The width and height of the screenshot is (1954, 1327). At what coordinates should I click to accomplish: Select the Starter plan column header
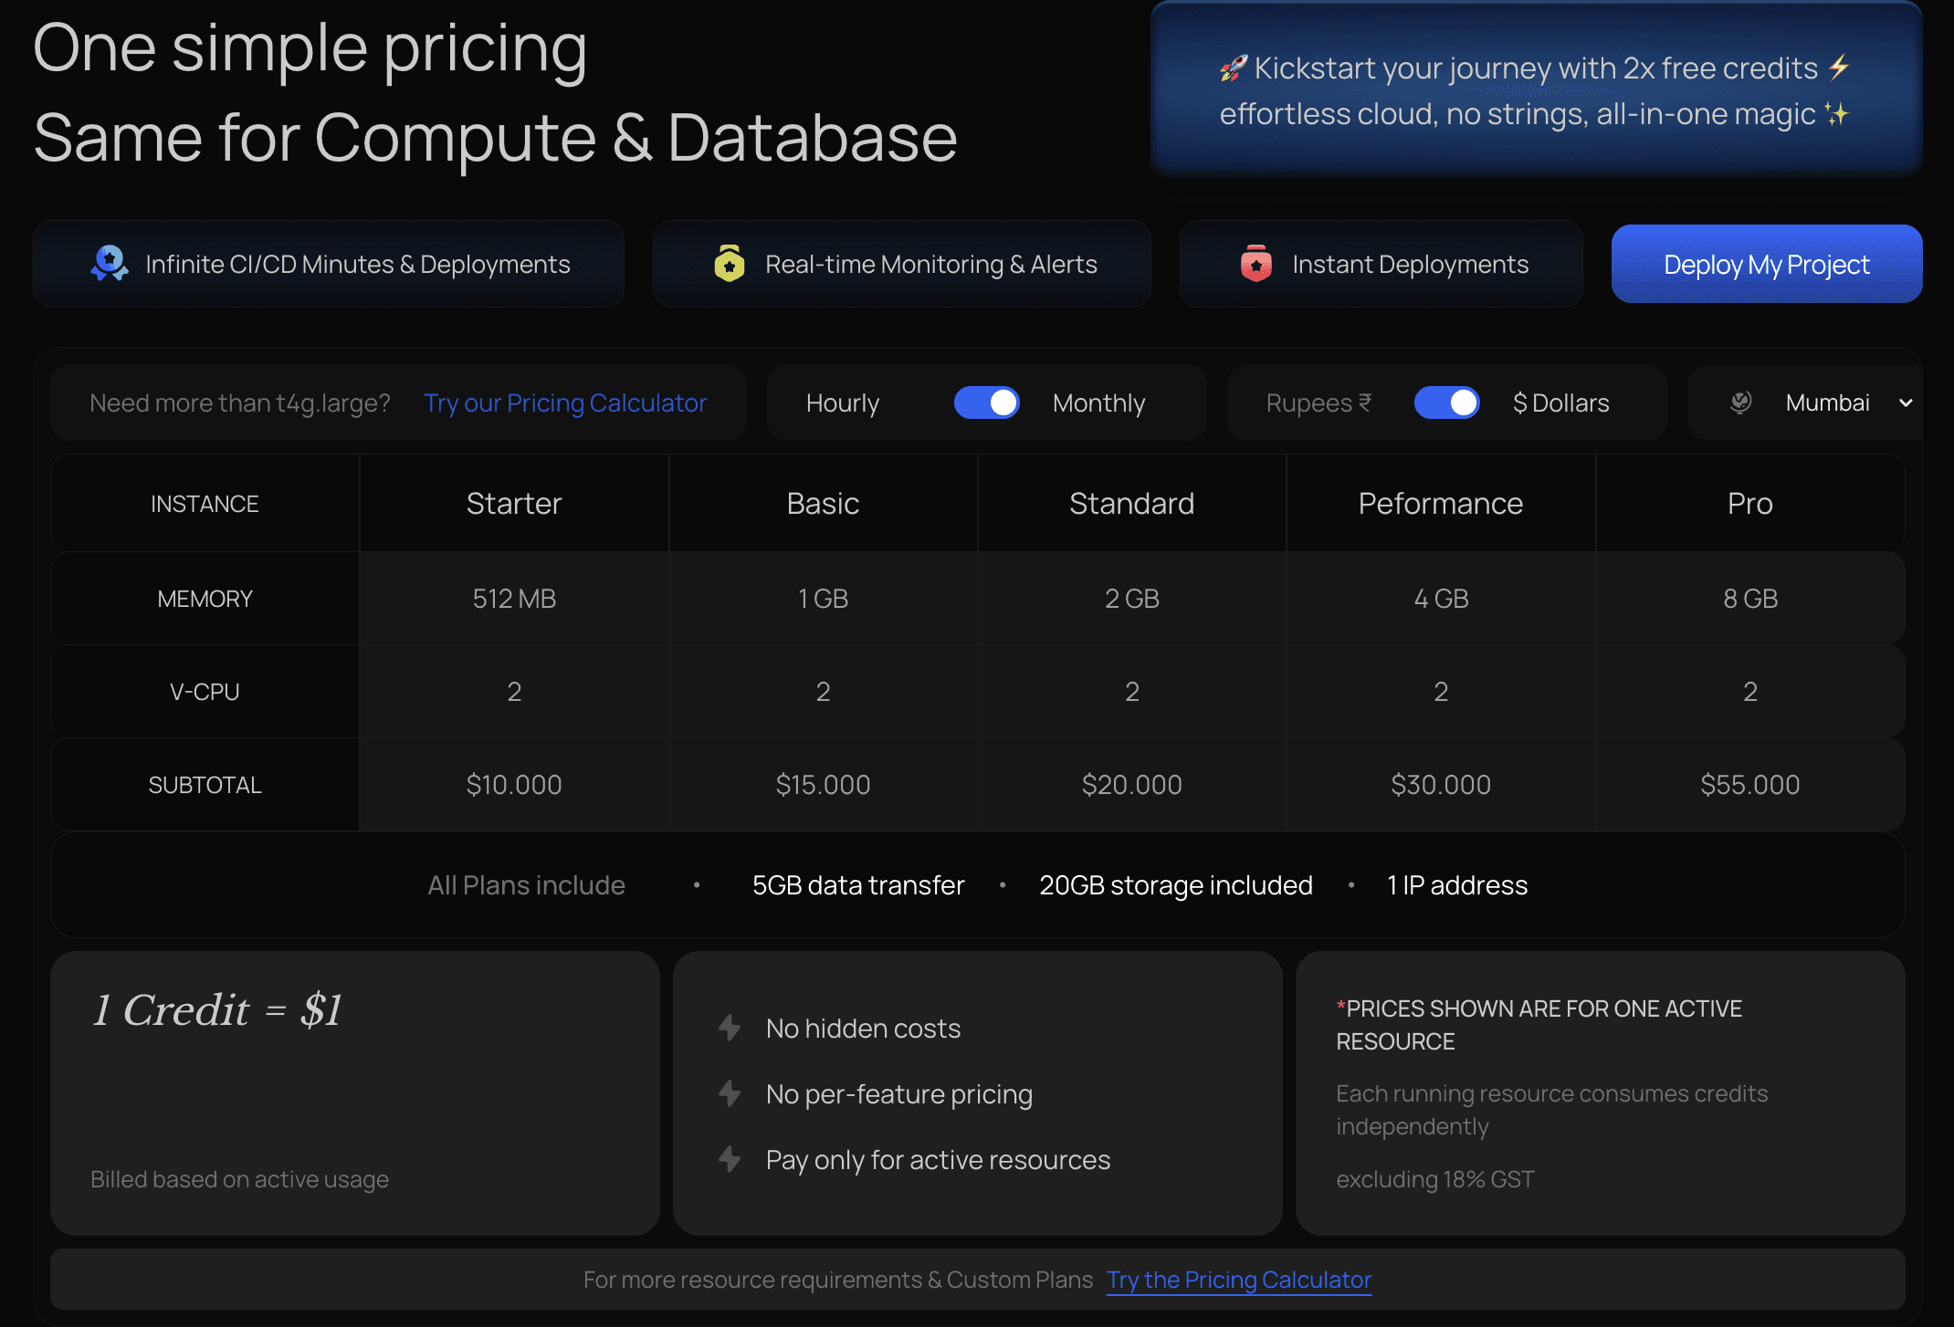click(514, 503)
